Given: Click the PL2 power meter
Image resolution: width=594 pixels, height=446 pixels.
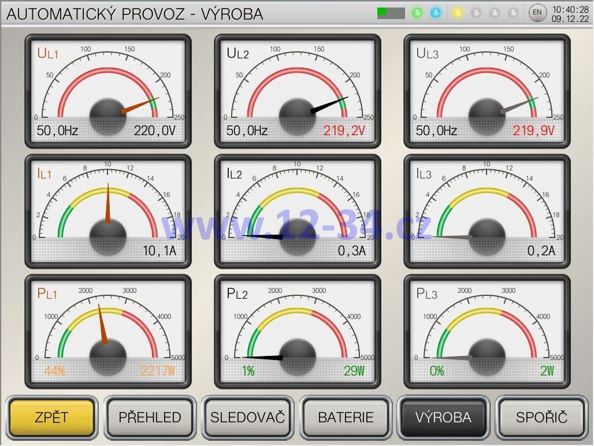Looking at the screenshot, I should pyautogui.click(x=297, y=331).
